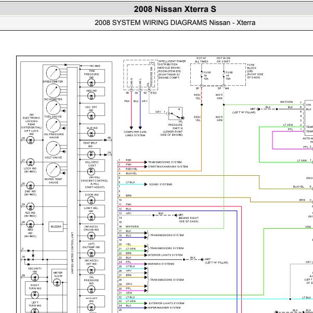Select the CRUISE IND label
This screenshot has height=313, width=313.
point(91,230)
